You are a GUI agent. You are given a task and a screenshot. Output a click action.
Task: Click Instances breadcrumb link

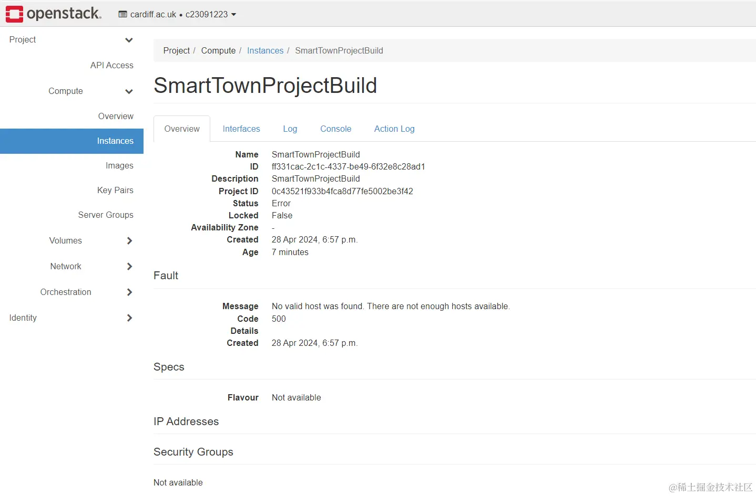click(265, 50)
